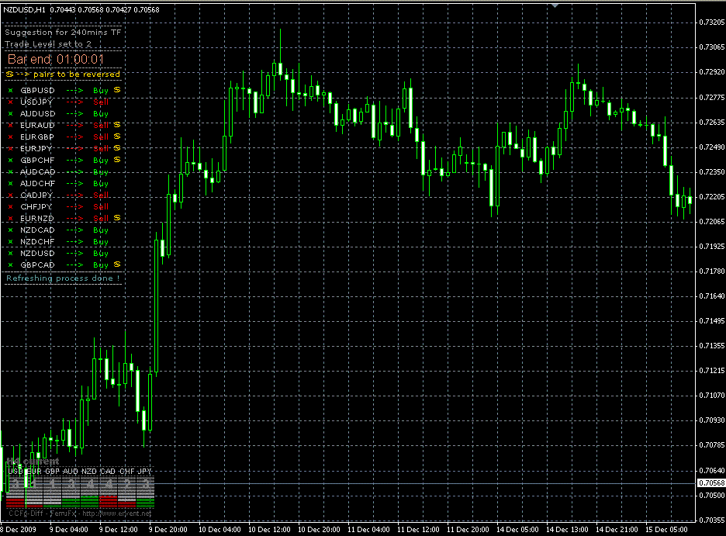Click the green x marker beside GBPUSD
The image size is (726, 536).
pyautogui.click(x=11, y=90)
